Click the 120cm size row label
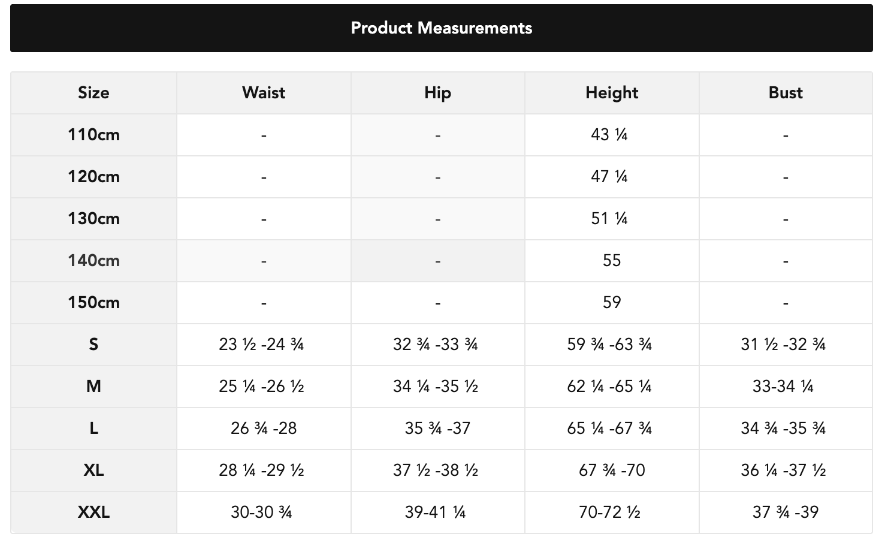Viewport: 882px width, 543px height. point(93,177)
